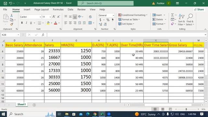
Task: Open the File menu
Action: click(5, 9)
